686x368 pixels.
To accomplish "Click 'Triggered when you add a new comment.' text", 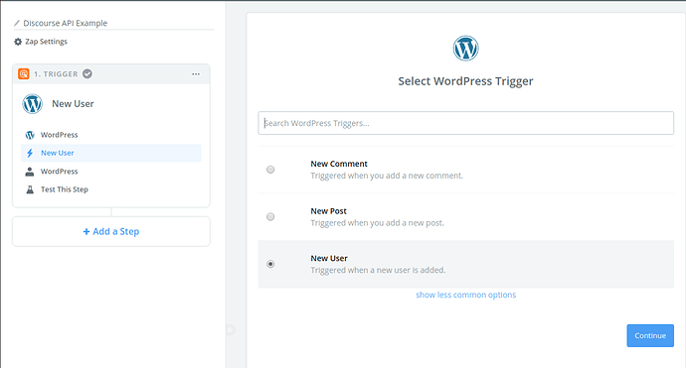I will [x=387, y=176].
